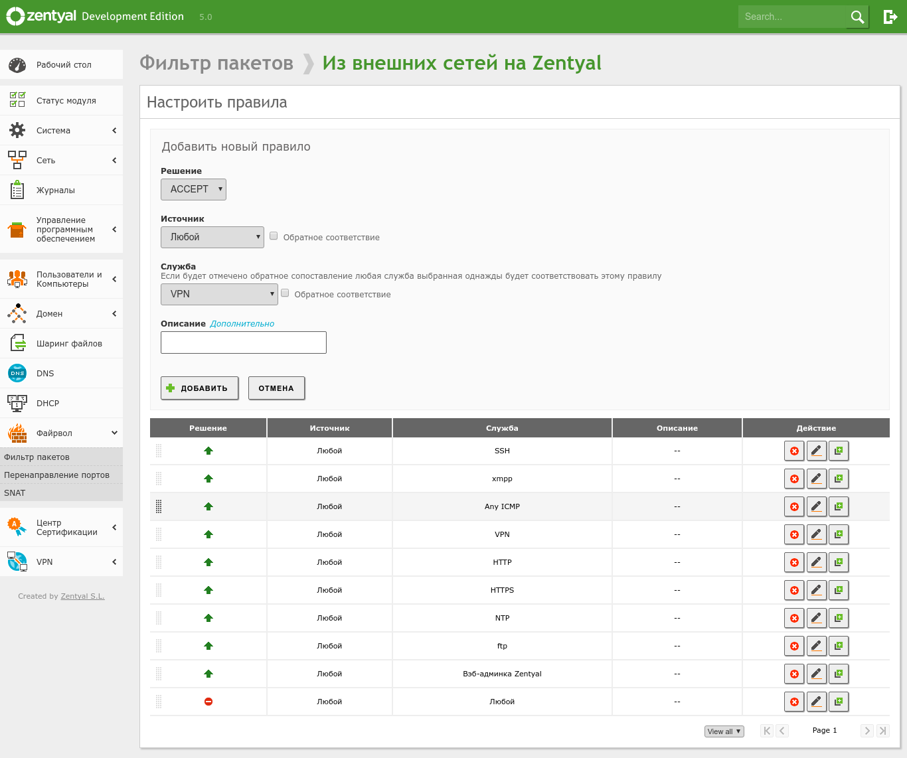Delete the NTP rule
The width and height of the screenshot is (907, 758).
[x=794, y=618]
